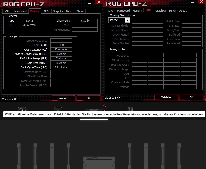Click the active red SPD tab
Viewport: 206px width, 169px height.
coord(149,10)
